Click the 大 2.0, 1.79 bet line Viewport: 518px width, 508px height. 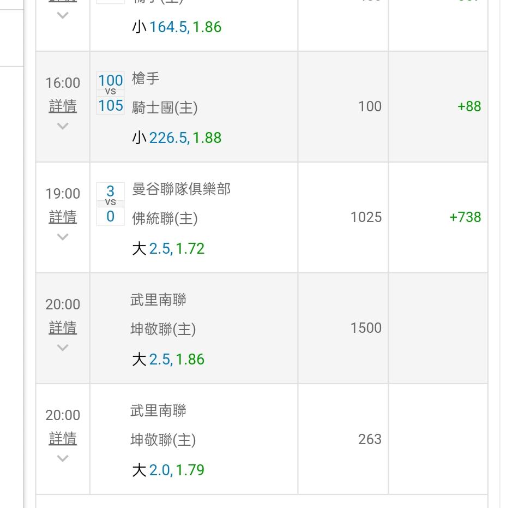coord(168,470)
